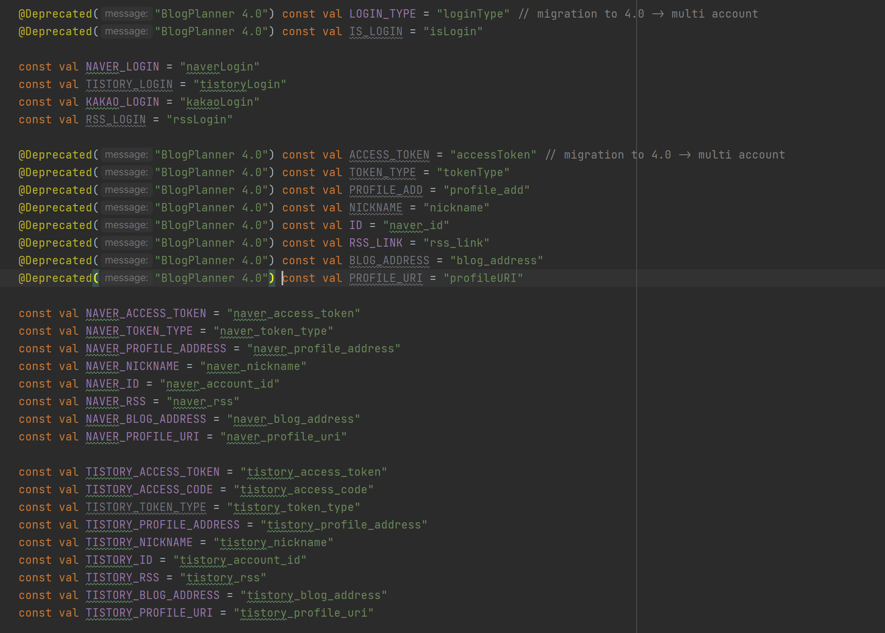
Task: Click the IS_LOGIN constant identifier
Action: click(376, 31)
